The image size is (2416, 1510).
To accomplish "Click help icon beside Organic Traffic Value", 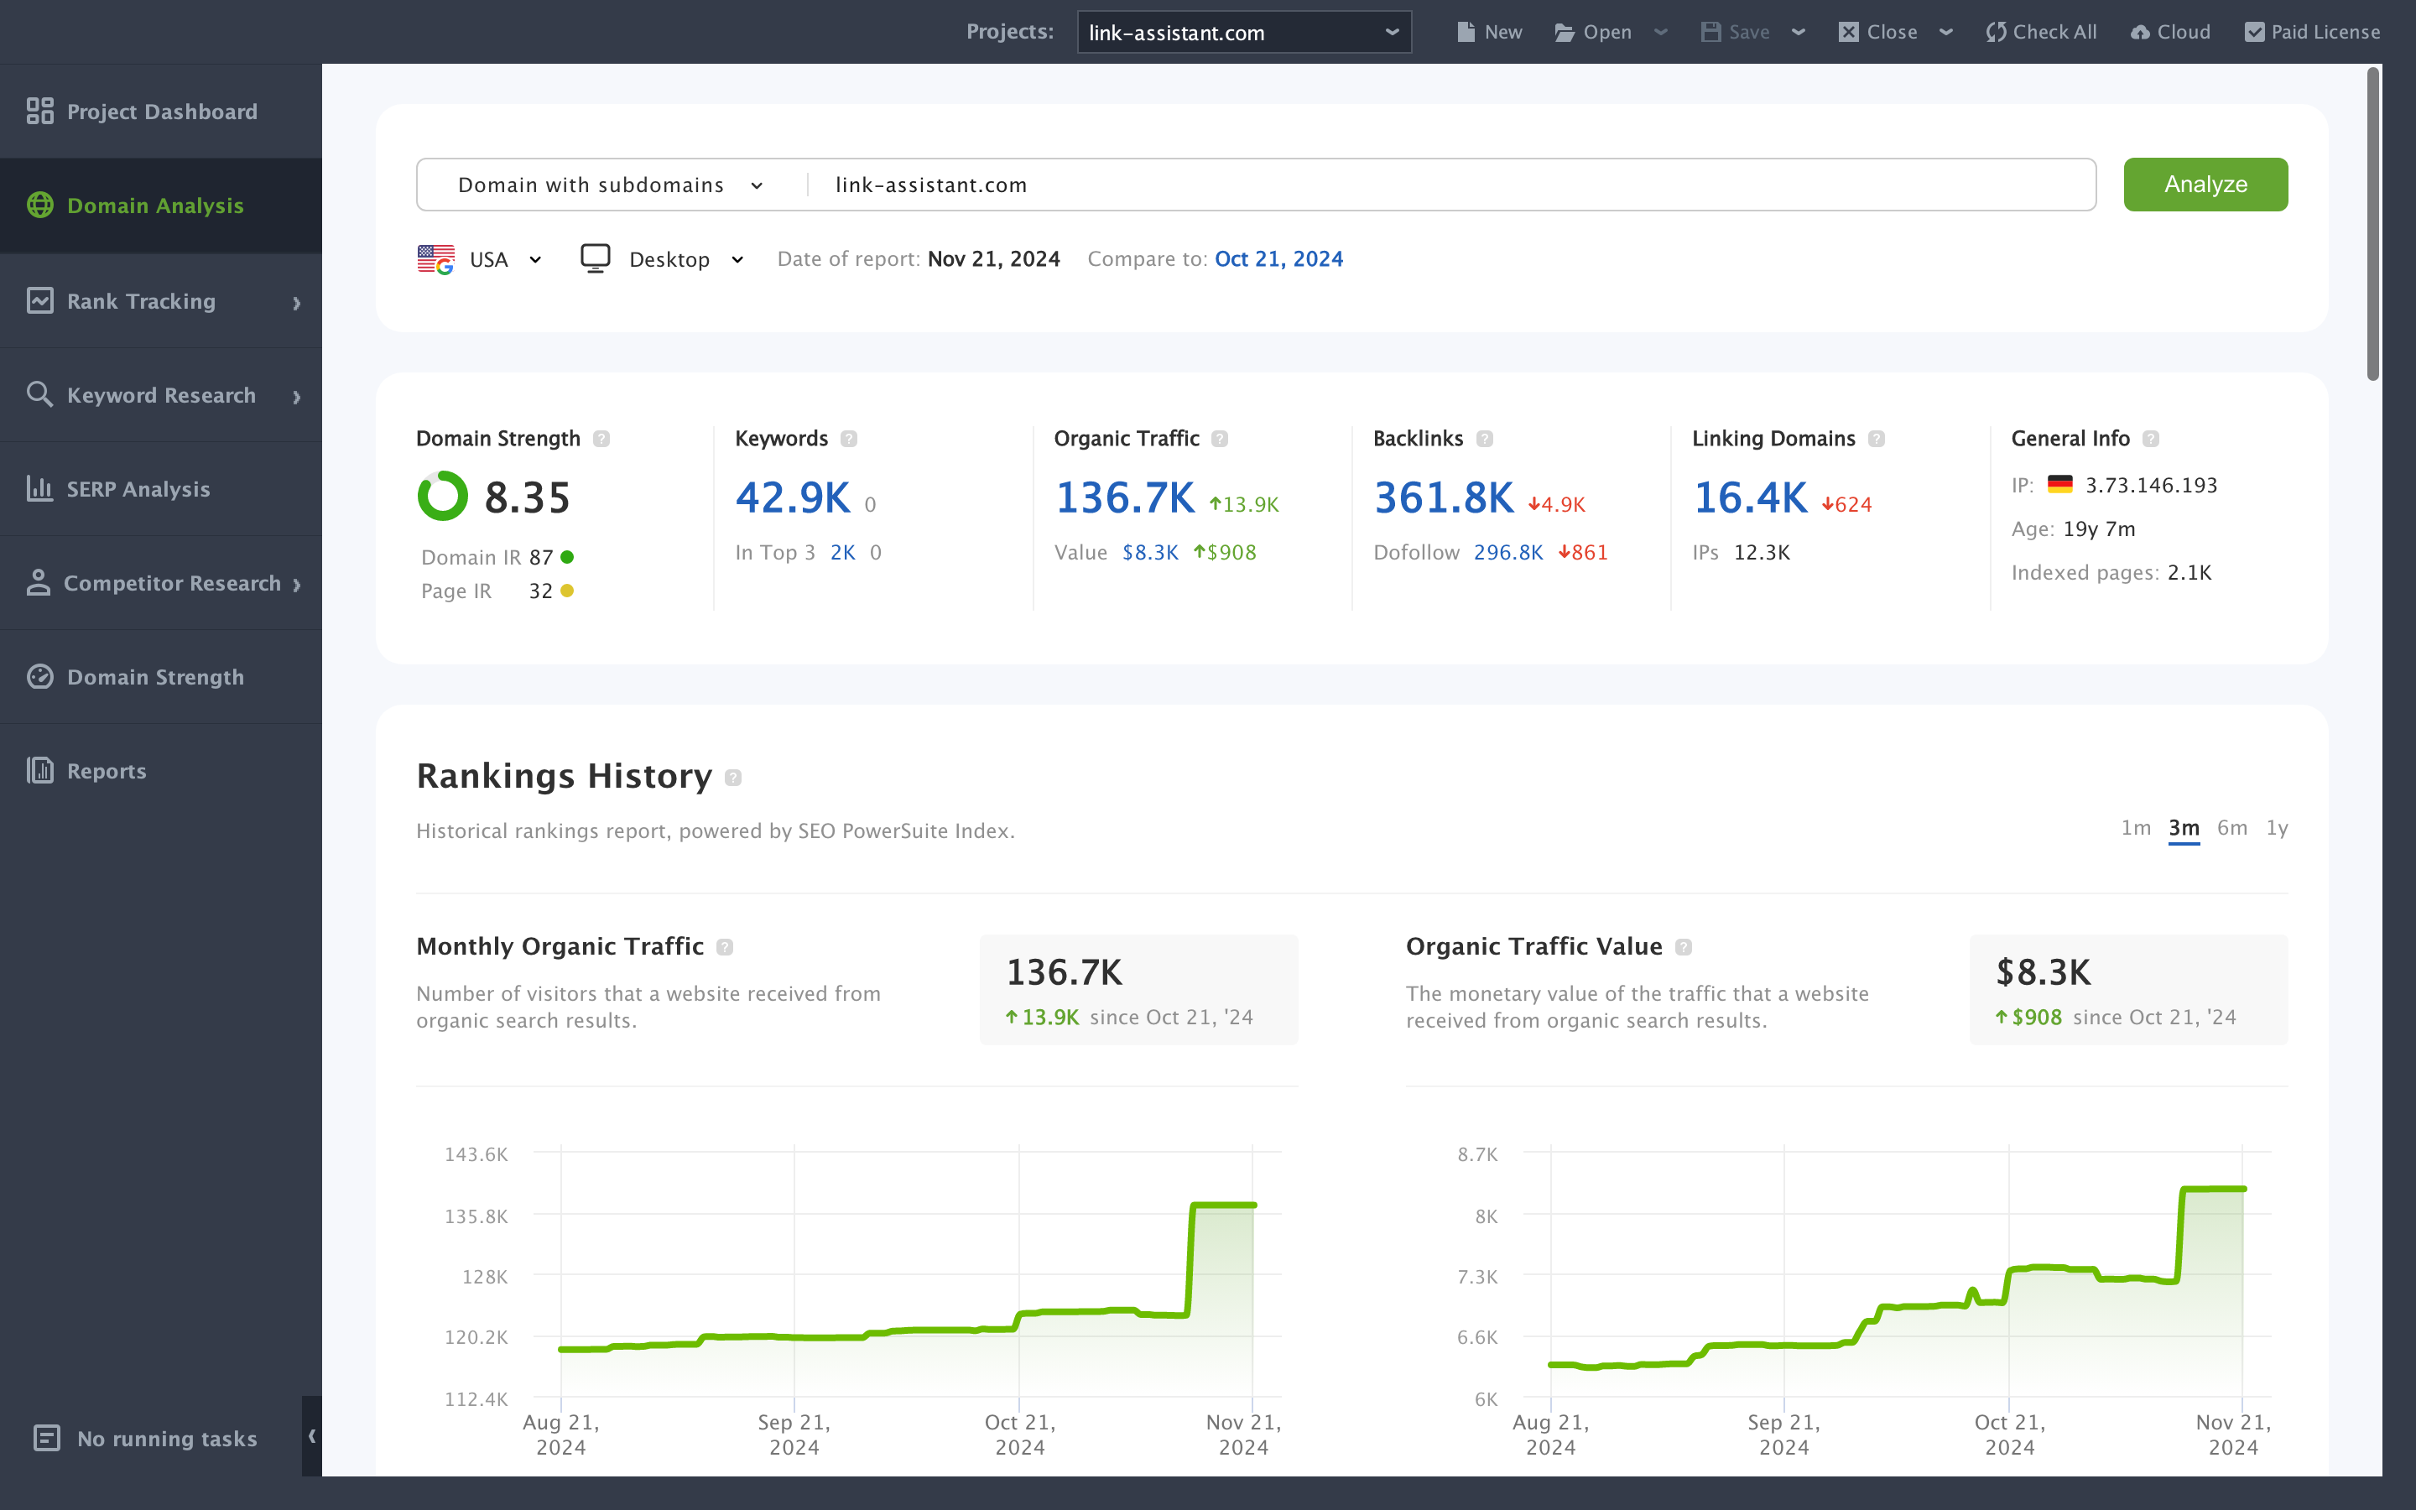I will click(x=1683, y=947).
